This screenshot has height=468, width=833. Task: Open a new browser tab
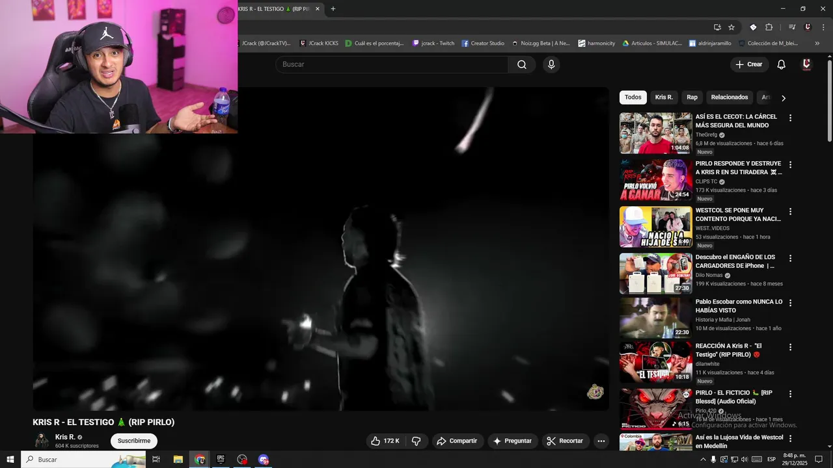point(333,8)
